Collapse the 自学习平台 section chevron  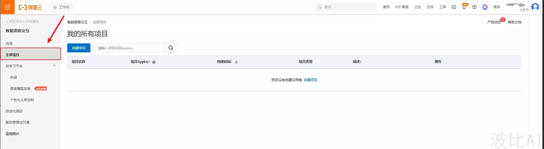(x=54, y=66)
